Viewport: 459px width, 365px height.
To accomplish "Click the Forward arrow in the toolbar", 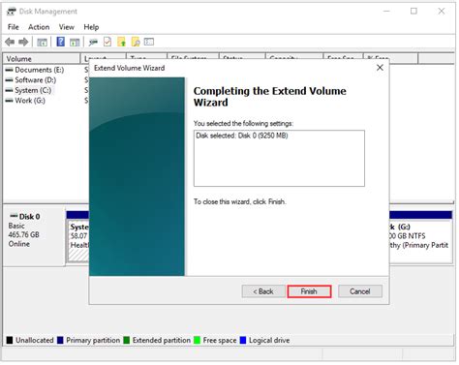I will pos(23,42).
